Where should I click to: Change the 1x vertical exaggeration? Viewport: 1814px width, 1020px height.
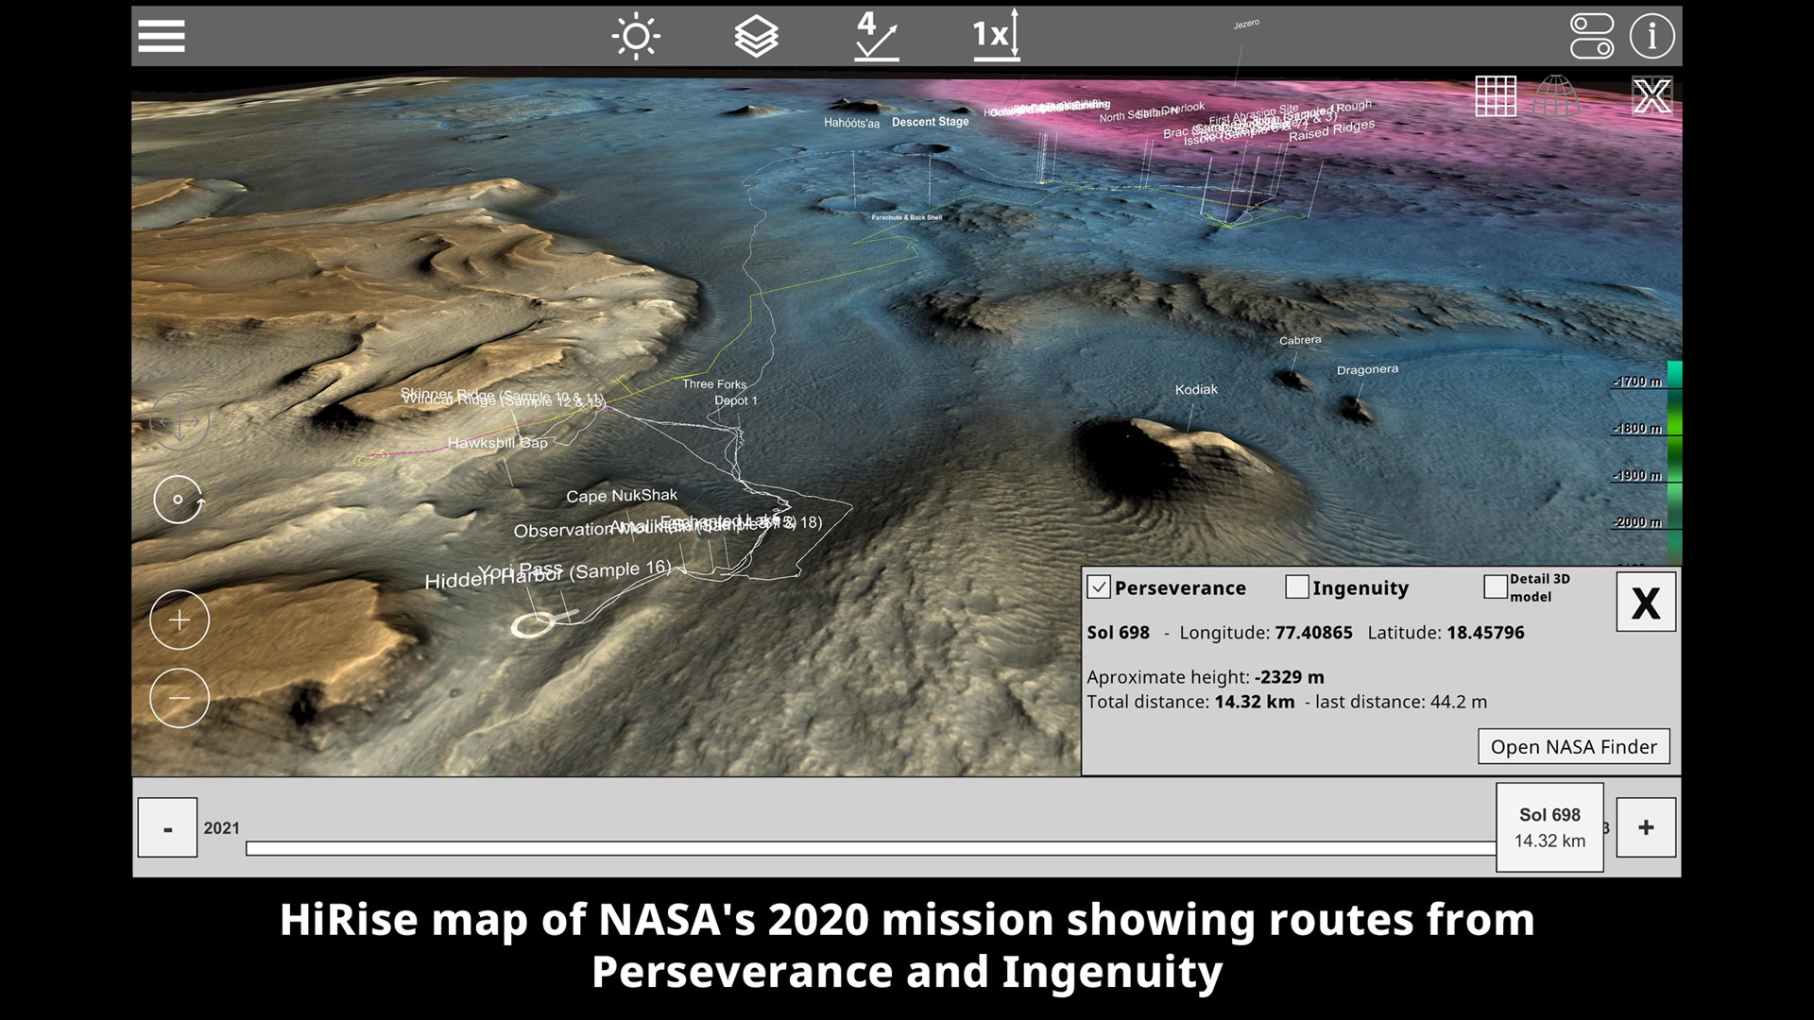click(997, 36)
